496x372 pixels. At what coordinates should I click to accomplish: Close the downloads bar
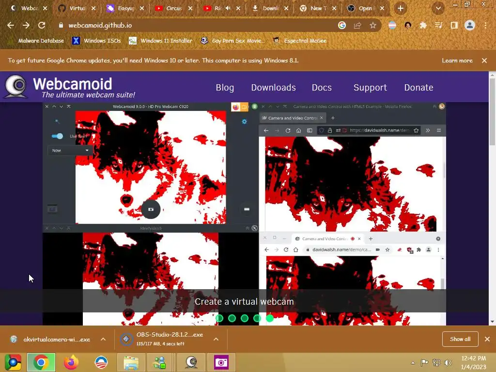click(x=487, y=339)
